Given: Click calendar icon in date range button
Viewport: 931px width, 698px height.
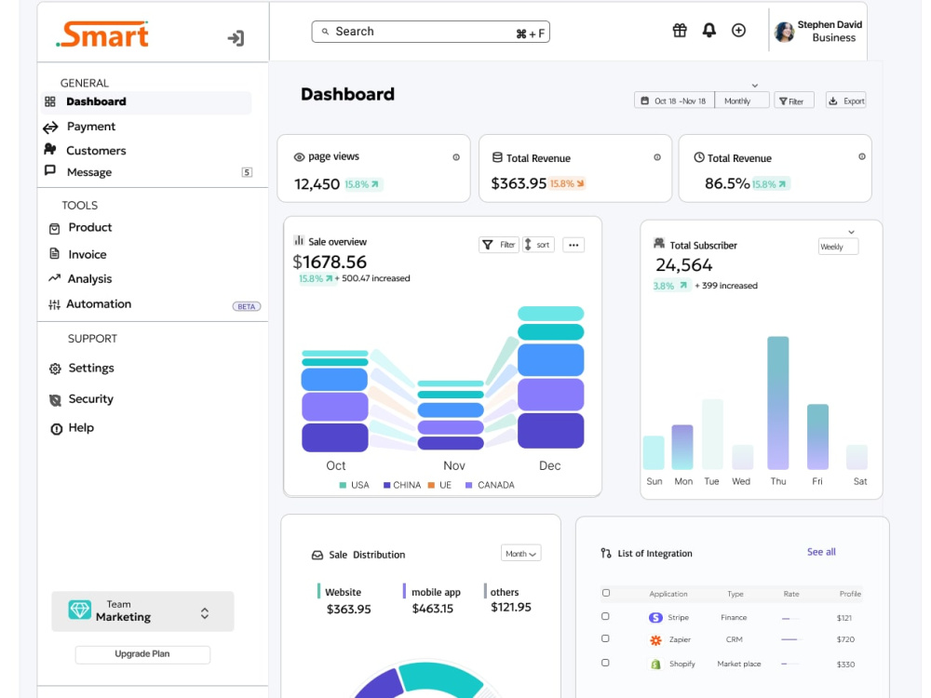Looking at the screenshot, I should [645, 101].
